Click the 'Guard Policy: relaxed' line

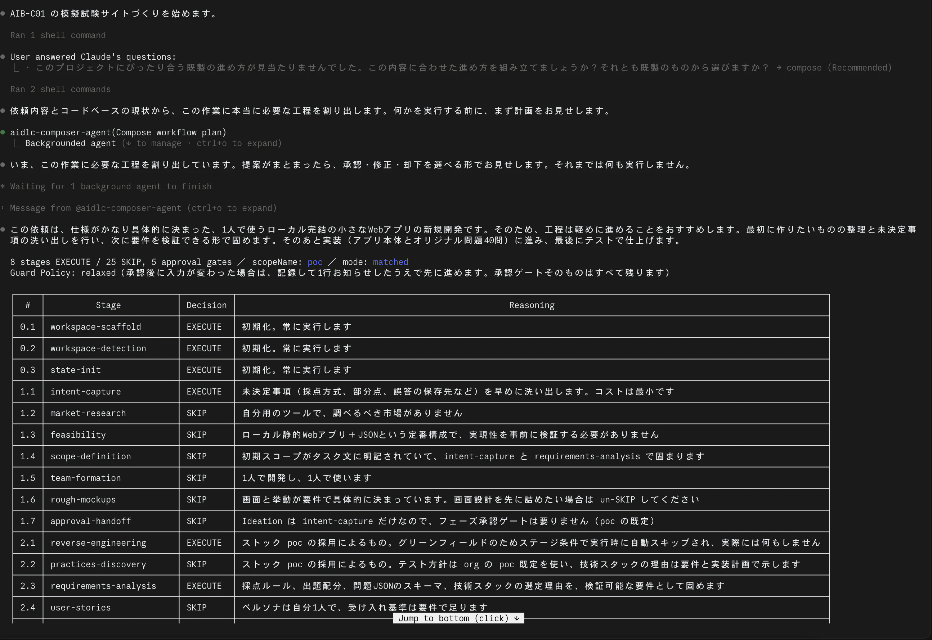pos(340,273)
